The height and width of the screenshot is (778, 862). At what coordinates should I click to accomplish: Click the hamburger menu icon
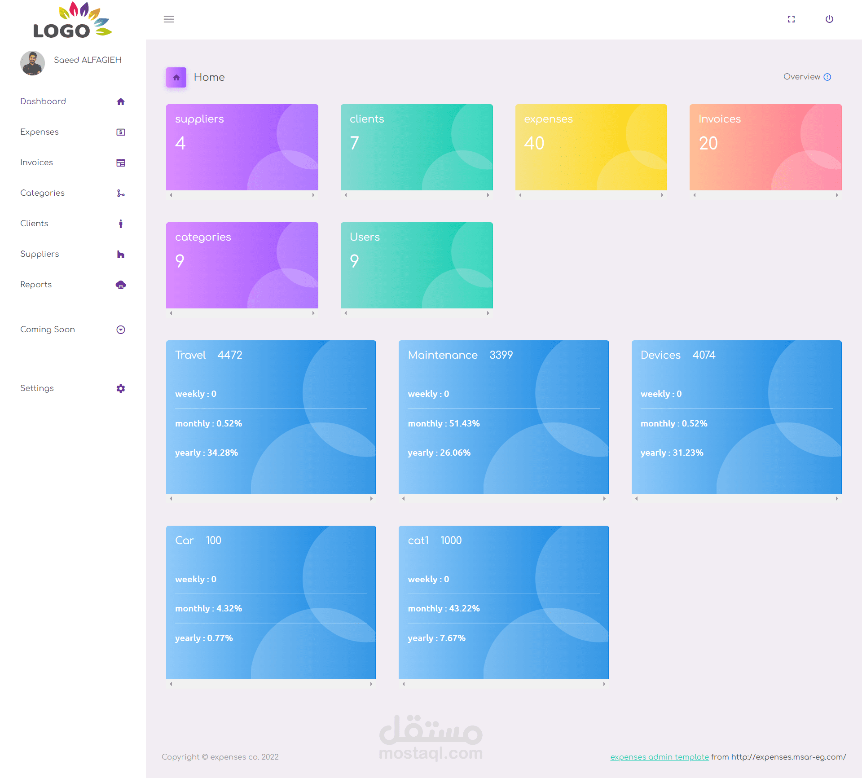pyautogui.click(x=169, y=19)
